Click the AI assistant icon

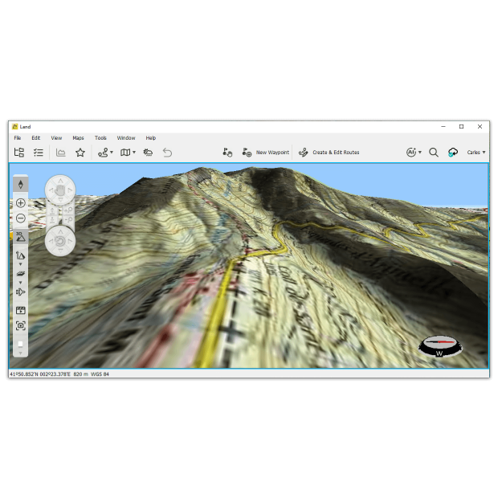pyautogui.click(x=411, y=153)
